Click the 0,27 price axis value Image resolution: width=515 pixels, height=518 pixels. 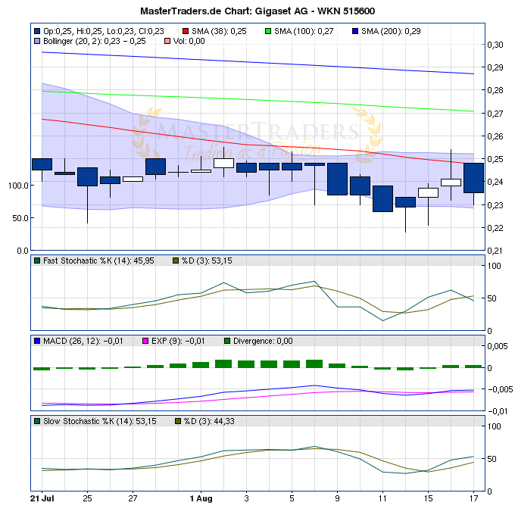(495, 114)
